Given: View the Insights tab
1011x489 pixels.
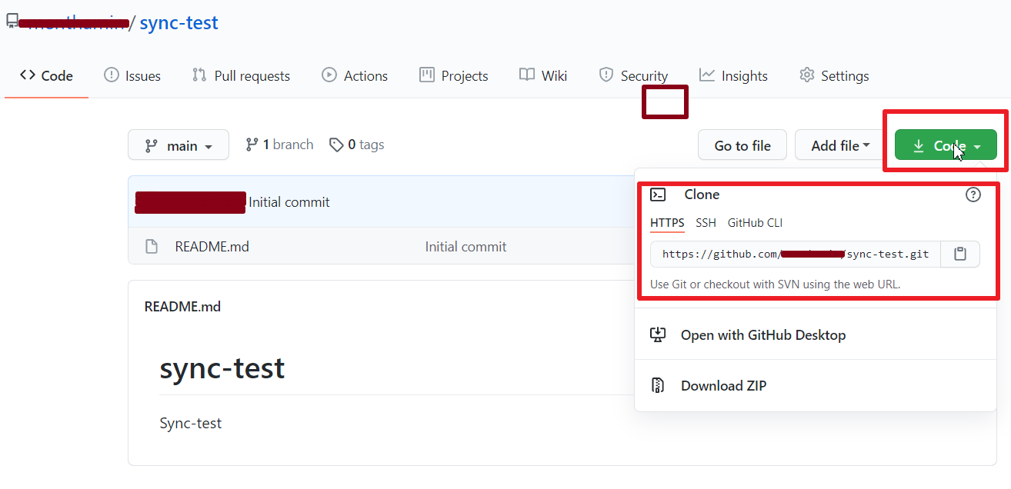Looking at the screenshot, I should click(733, 75).
